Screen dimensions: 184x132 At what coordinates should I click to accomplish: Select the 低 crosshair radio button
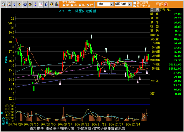tap(80, 5)
